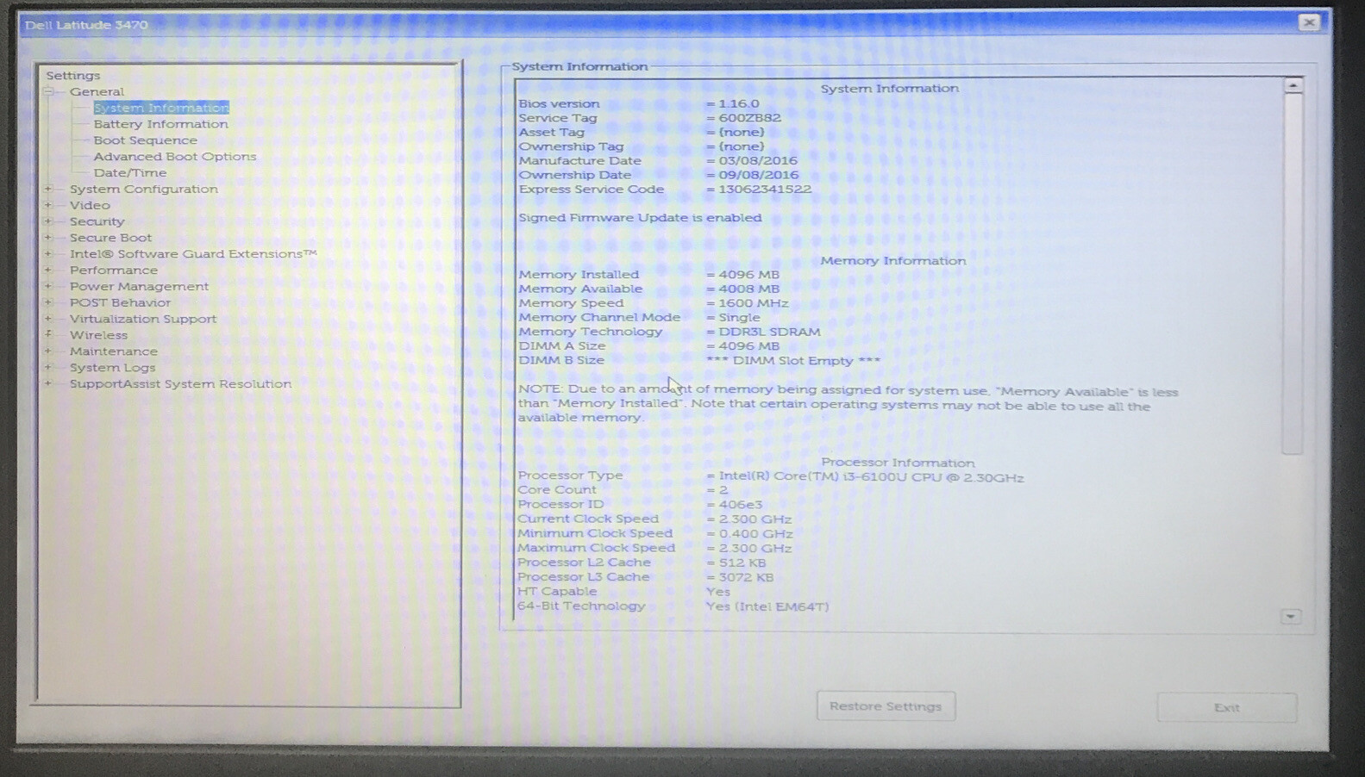Click Memory Speed value 1600 MHz
Viewport: 1365px width, 777px height.
coord(753,303)
